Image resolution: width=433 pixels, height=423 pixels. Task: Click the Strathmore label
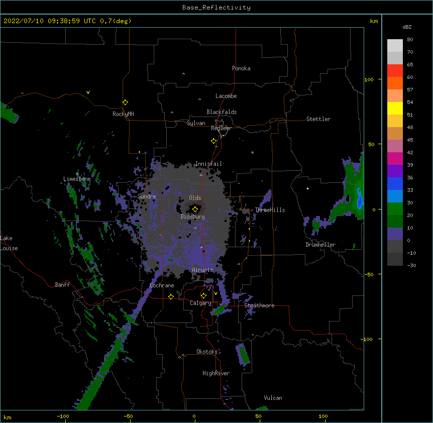[259, 305]
